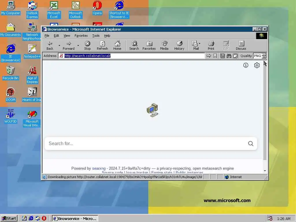Viewport: 296px width, 222px height.
Task: Open Microsoft Excel desktop shortcut
Action: [x=54, y=10]
